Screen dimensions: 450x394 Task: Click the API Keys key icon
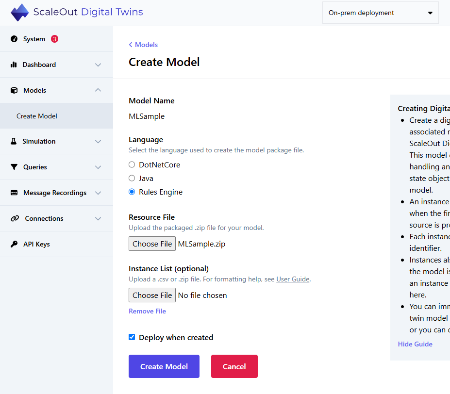[14, 244]
